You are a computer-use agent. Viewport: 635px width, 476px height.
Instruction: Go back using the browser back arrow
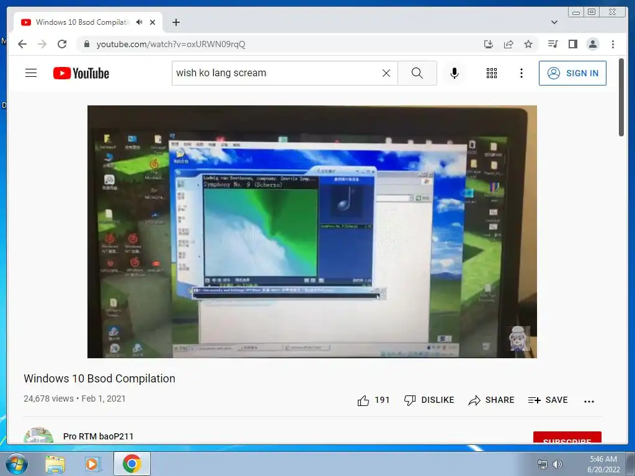22,44
